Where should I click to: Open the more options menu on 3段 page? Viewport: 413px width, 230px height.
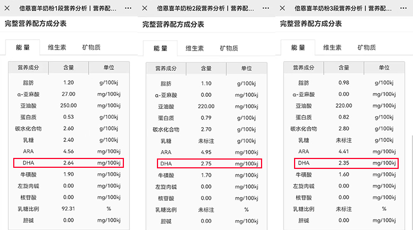point(405,9)
